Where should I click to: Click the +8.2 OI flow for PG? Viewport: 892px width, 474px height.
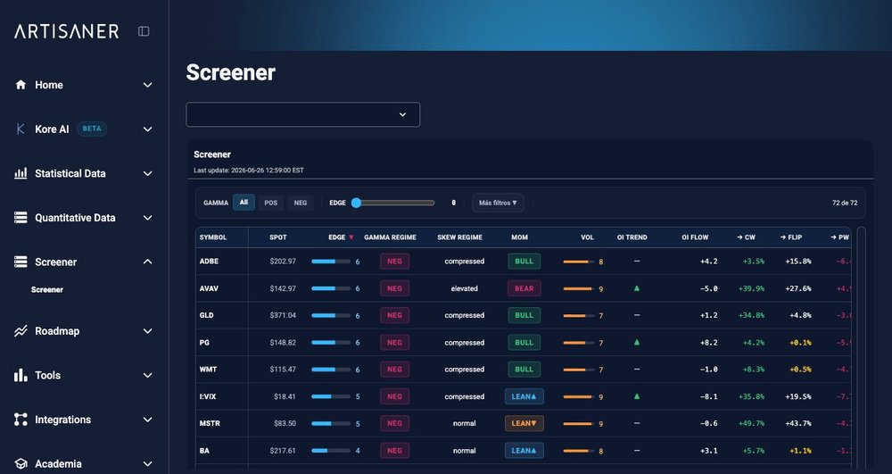[x=709, y=343]
